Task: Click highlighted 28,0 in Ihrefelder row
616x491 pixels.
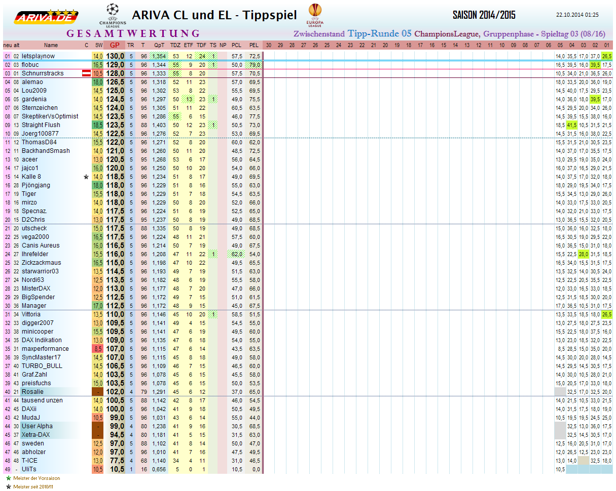Action: [x=584, y=254]
